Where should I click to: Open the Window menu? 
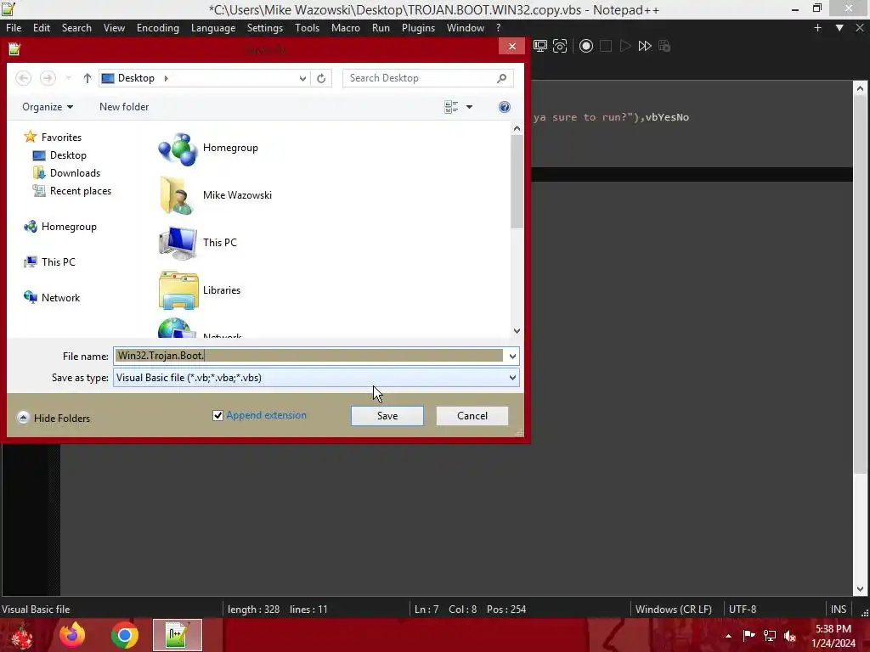pyautogui.click(x=466, y=28)
